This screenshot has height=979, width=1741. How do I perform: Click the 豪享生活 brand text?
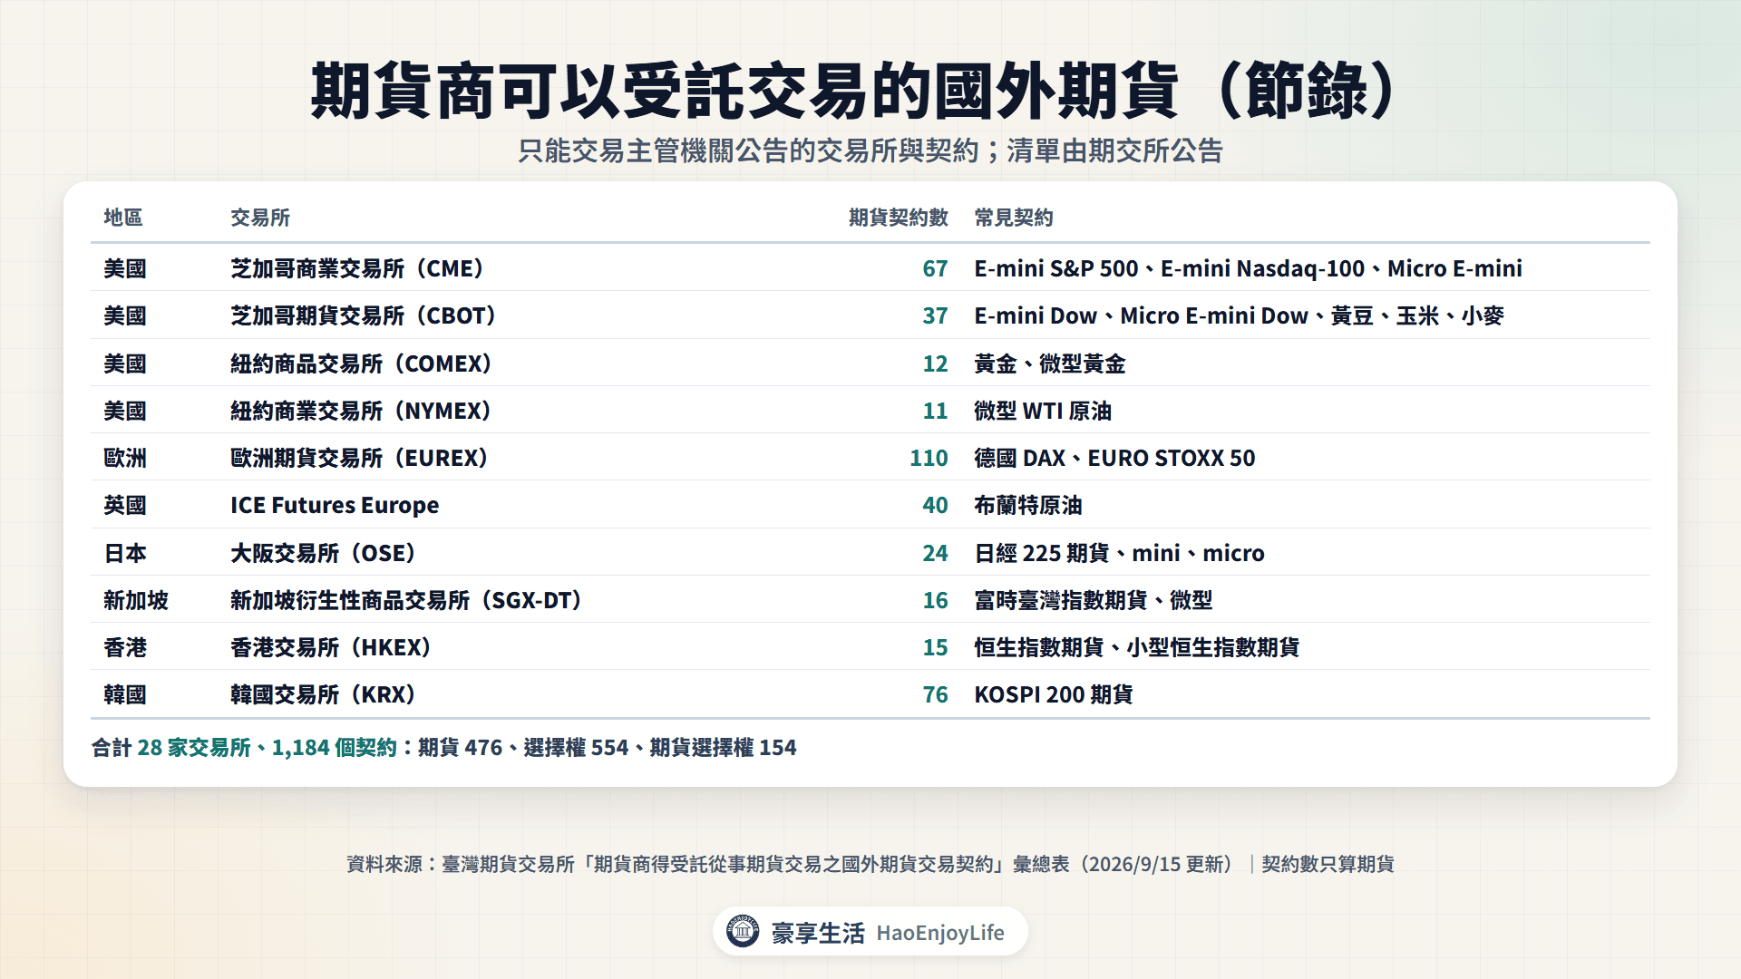click(818, 933)
